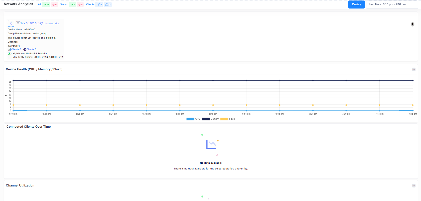Screen dimensions: 421x201
Task: Click the back arrow beside the device IP
Action: pyautogui.click(x=11, y=23)
